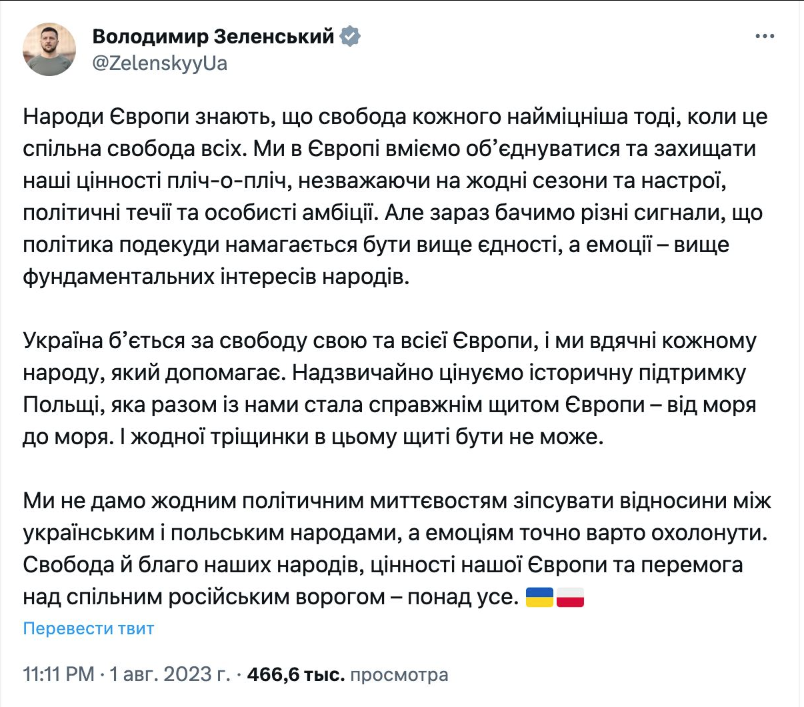Click the 11:11 PM timestamp
Screen dimensions: 804x707
tap(59, 674)
